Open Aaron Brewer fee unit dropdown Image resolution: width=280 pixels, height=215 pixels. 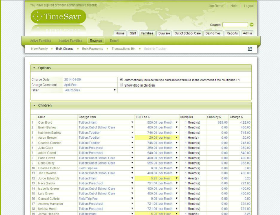tap(177, 137)
